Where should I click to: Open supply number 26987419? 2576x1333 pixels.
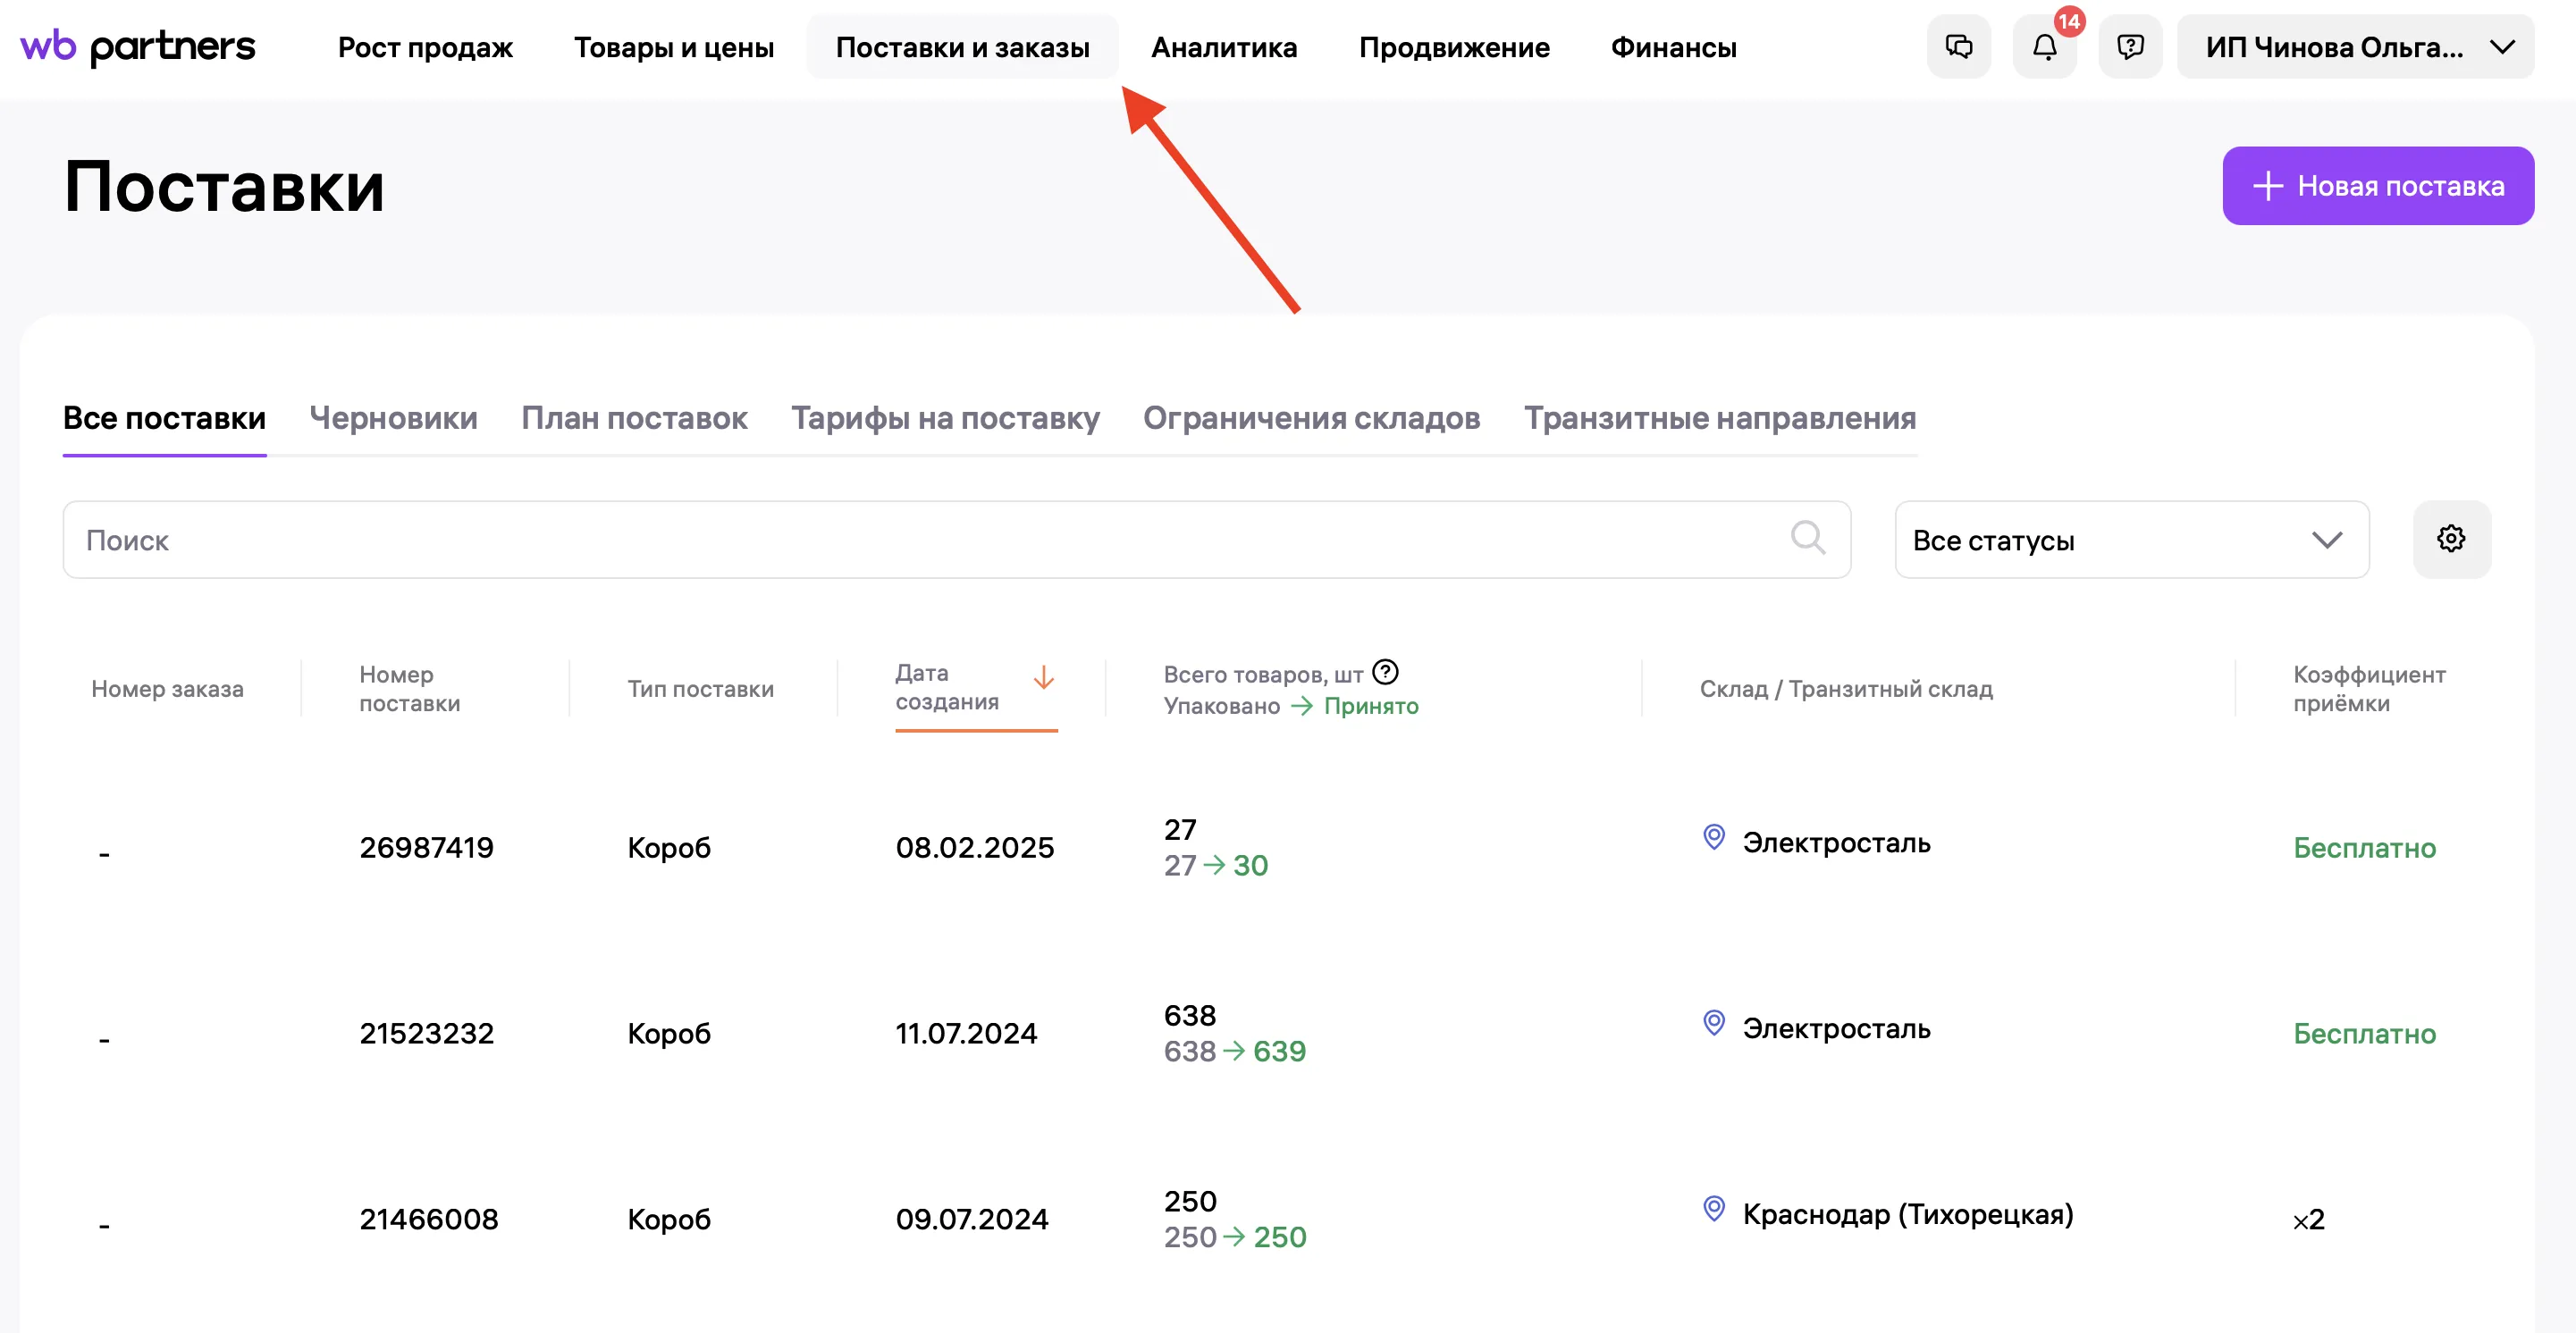click(x=426, y=847)
